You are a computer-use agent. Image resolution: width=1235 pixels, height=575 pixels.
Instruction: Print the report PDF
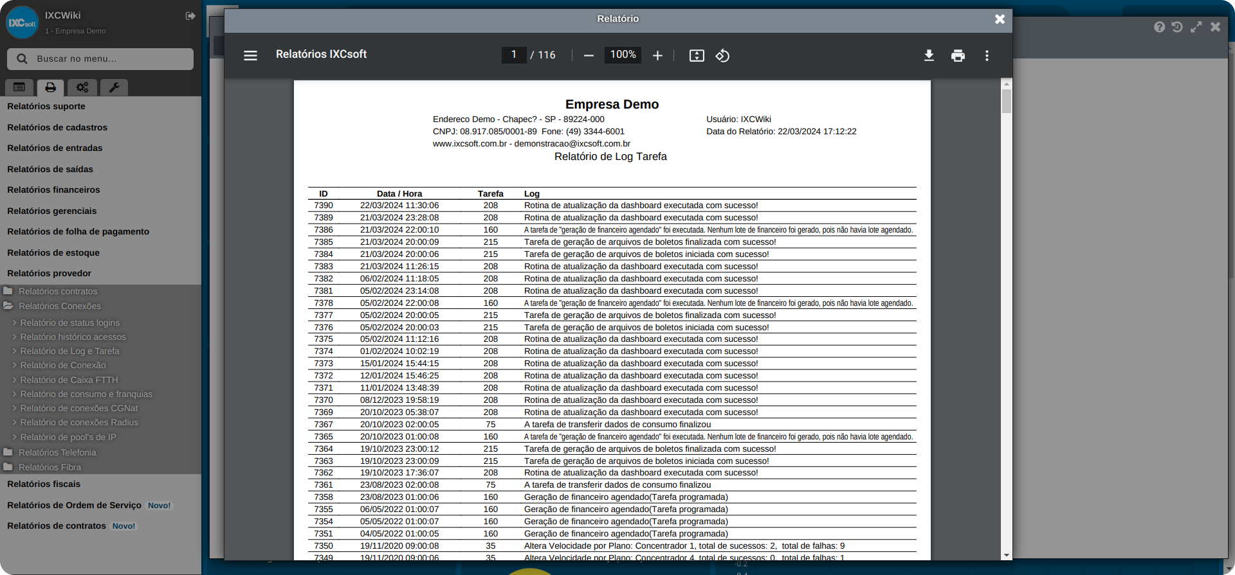point(958,56)
